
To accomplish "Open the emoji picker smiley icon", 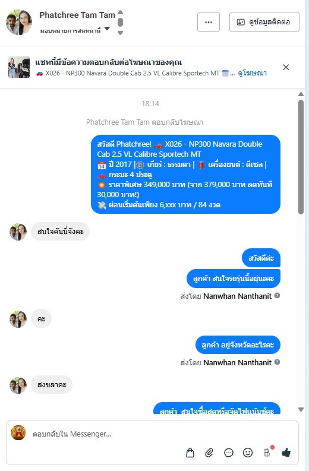I will [248, 453].
